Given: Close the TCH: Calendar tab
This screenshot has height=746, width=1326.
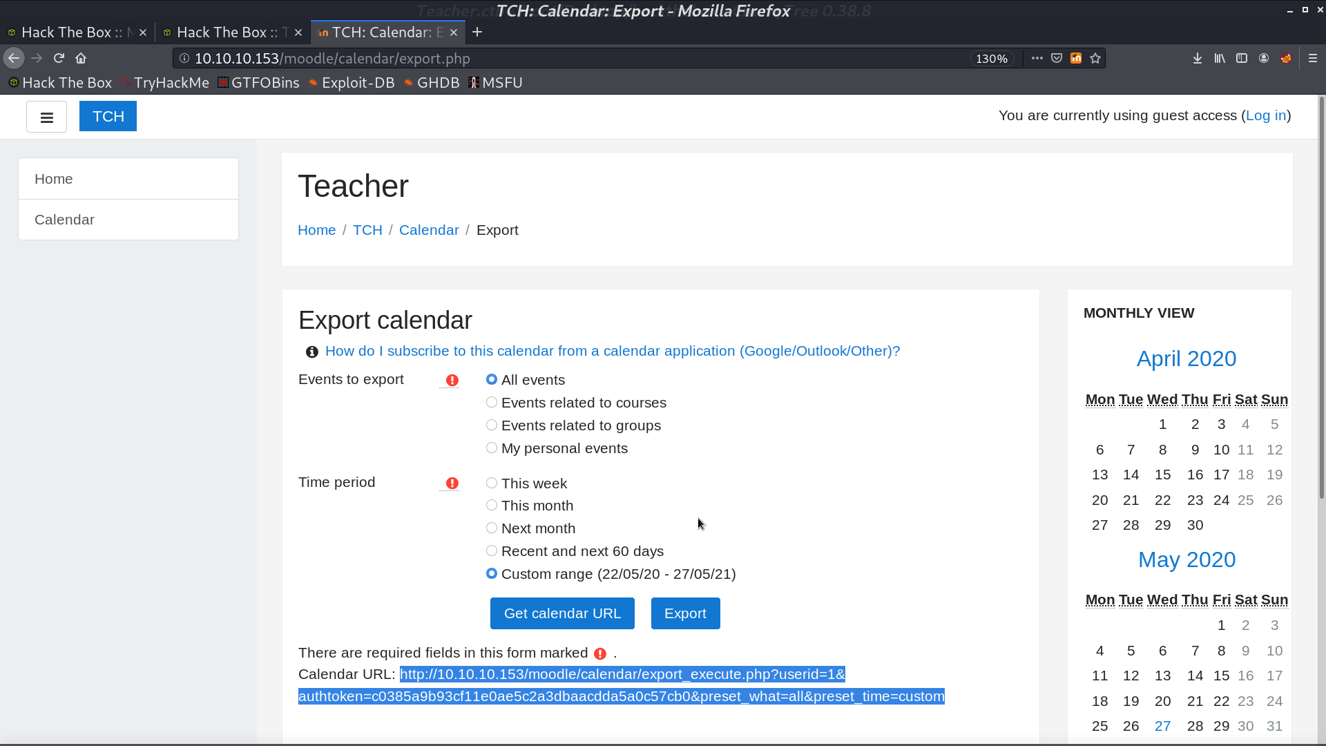Looking at the screenshot, I should [454, 32].
